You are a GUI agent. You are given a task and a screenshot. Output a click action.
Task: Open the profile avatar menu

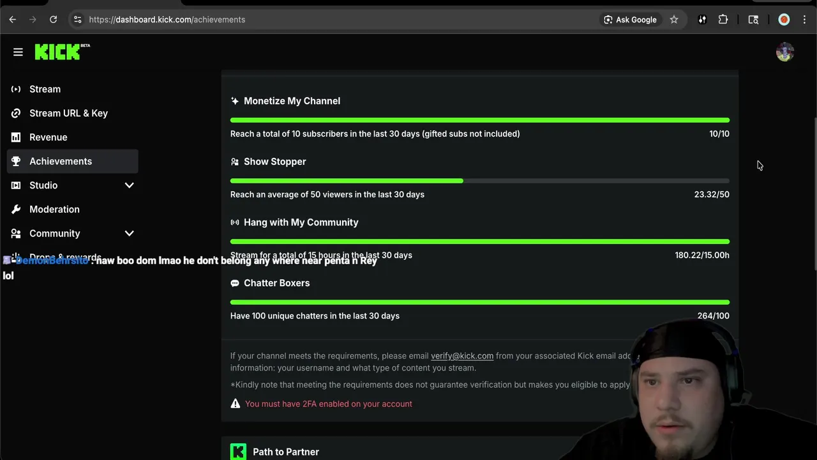[784, 52]
